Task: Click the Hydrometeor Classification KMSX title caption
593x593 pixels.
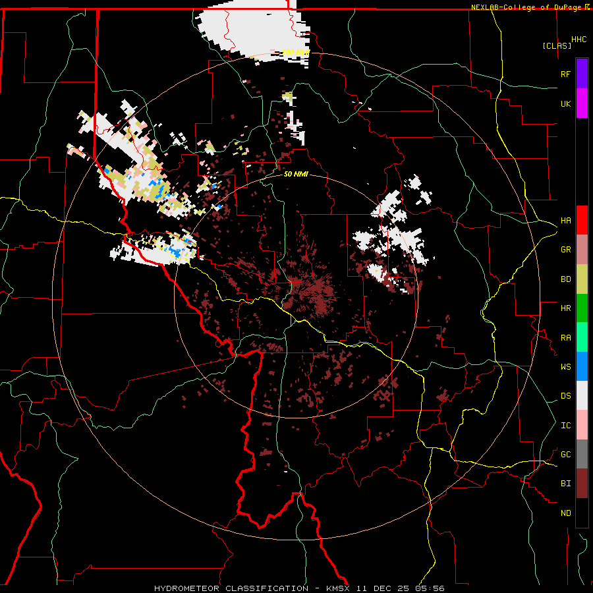Action: pos(299,588)
